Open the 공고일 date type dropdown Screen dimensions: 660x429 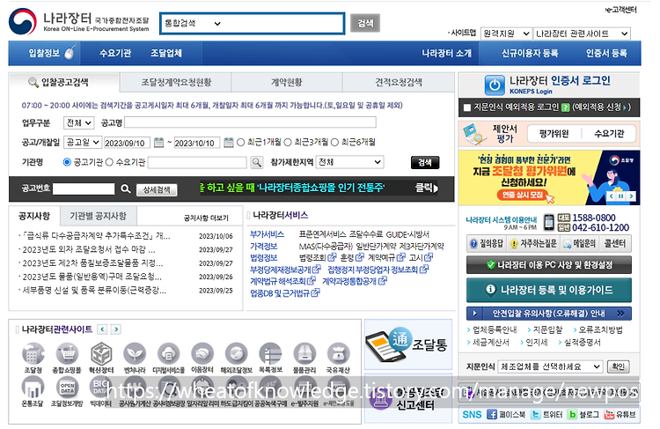pos(83,143)
